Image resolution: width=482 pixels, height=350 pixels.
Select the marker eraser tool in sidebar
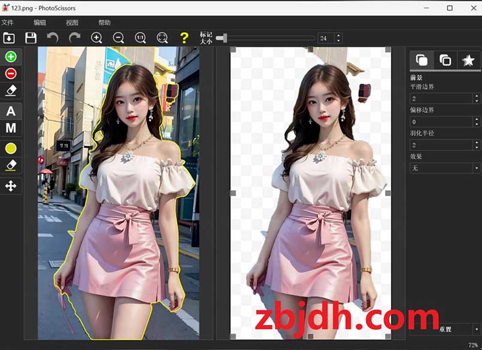click(11, 91)
